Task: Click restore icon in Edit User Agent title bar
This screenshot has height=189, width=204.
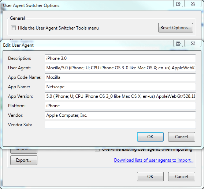Action: [x=178, y=43]
